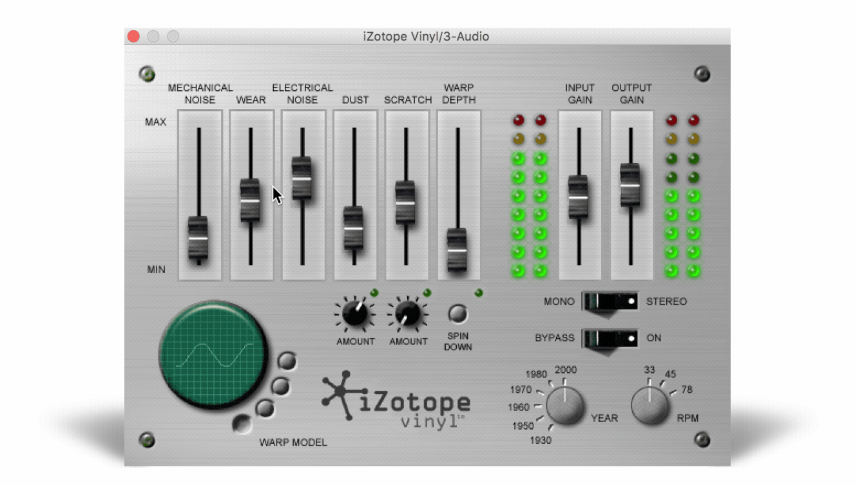Viewport: 855px width, 485px height.
Task: Click the green LED above Dust Amount knob
Action: click(374, 293)
